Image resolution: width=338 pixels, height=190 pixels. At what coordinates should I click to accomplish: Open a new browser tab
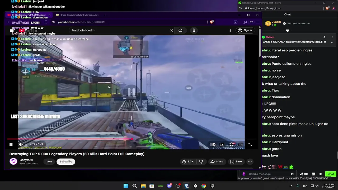105,15
